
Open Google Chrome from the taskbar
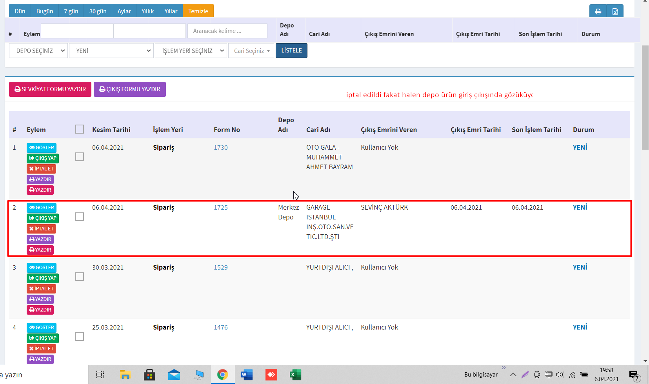pyautogui.click(x=222, y=375)
